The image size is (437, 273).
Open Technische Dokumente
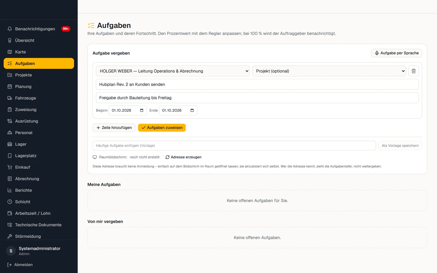point(39,225)
